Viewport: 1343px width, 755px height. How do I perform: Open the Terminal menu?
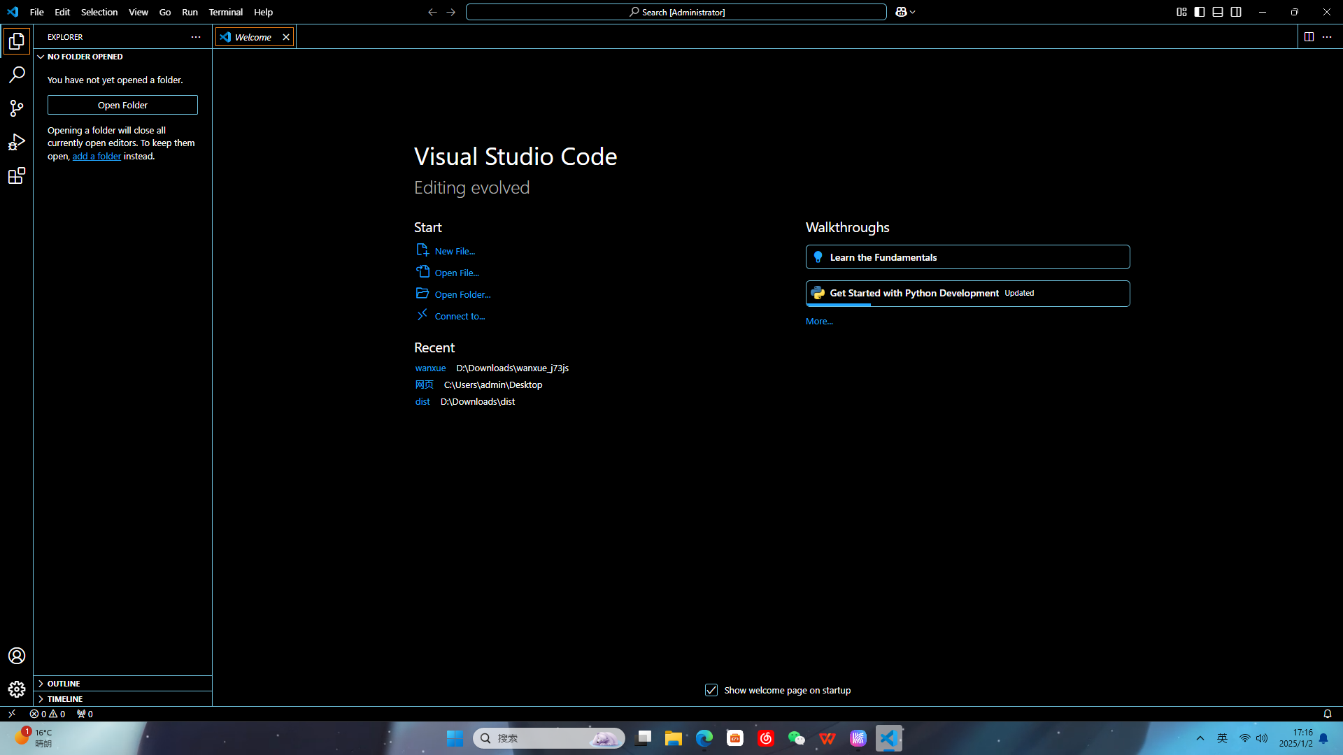tap(225, 12)
